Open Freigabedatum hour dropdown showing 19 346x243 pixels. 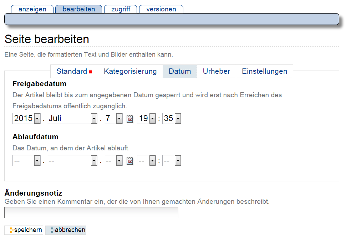point(146,118)
